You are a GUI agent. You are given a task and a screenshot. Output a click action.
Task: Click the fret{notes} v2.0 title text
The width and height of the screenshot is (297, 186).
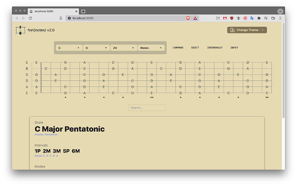point(41,30)
